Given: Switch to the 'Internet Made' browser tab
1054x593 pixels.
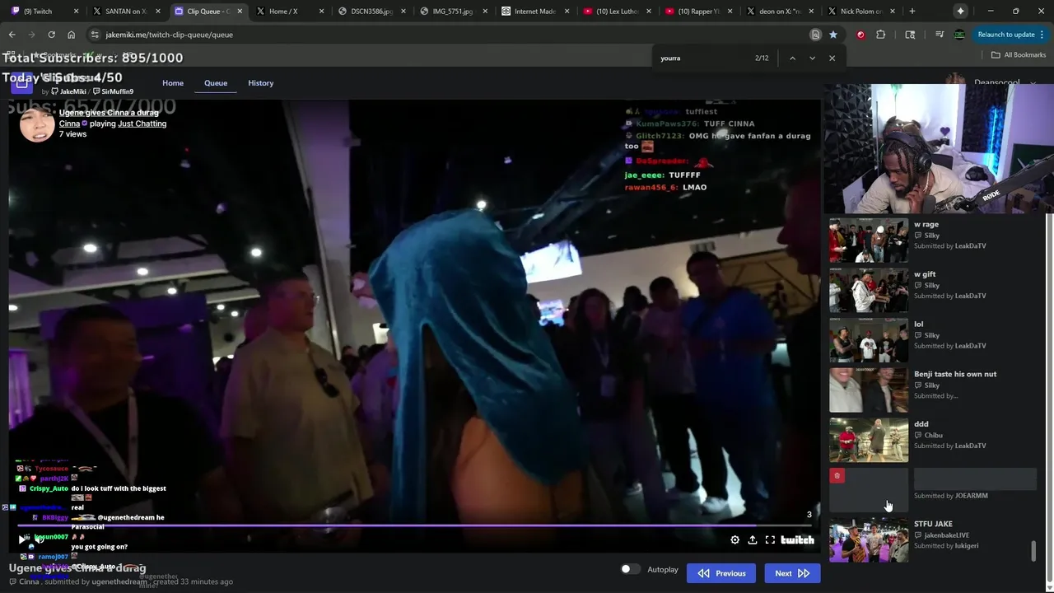Looking at the screenshot, I should coord(534,12).
